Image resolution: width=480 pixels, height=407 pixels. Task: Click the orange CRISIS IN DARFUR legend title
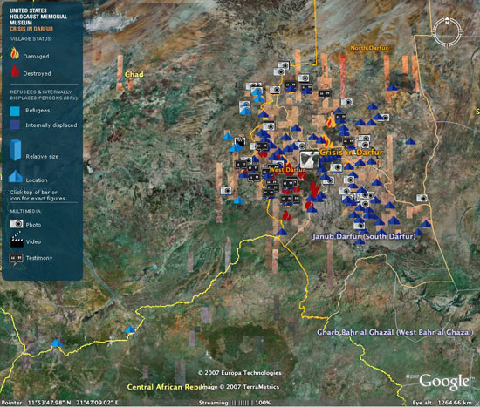click(x=31, y=29)
